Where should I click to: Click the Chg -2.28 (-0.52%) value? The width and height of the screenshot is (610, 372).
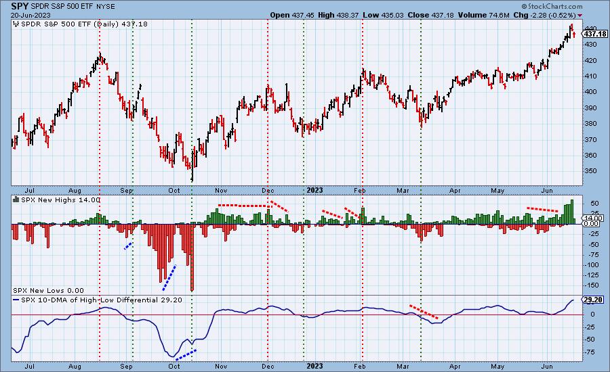545,15
